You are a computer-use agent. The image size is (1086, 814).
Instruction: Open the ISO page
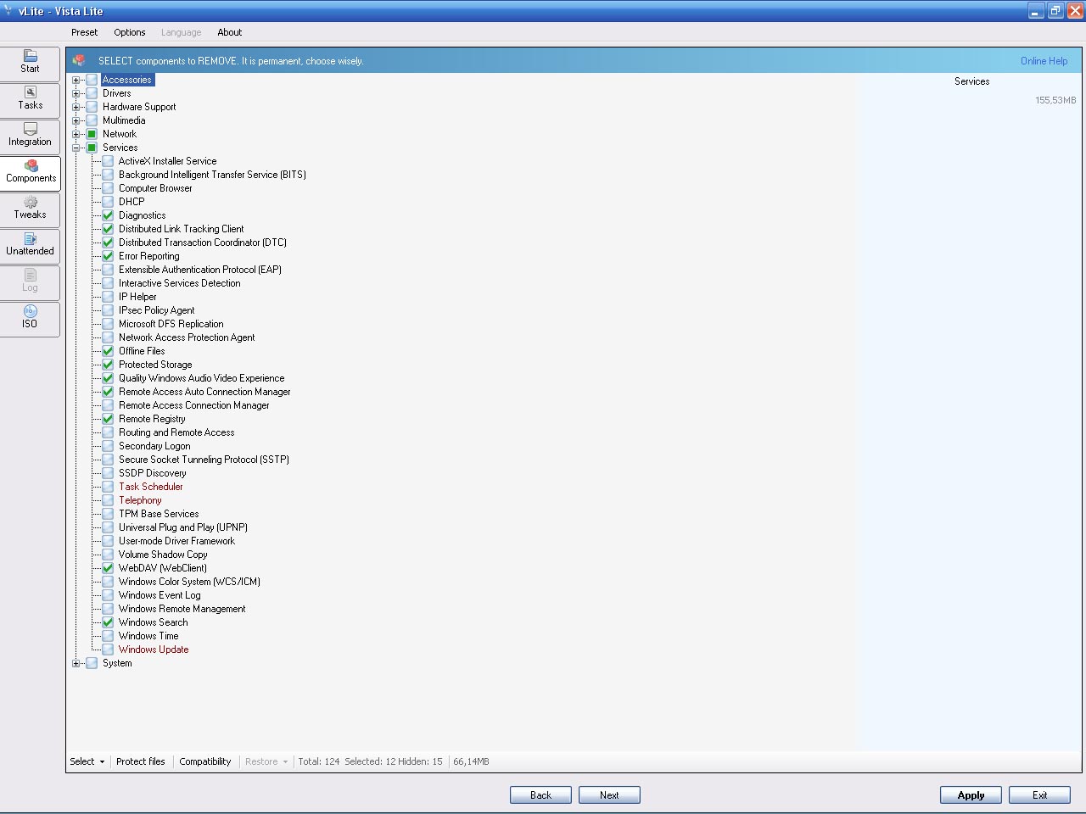[x=30, y=319]
